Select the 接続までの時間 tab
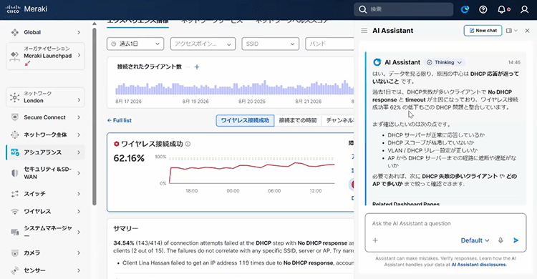Image resolution: width=537 pixels, height=279 pixels. [x=298, y=120]
